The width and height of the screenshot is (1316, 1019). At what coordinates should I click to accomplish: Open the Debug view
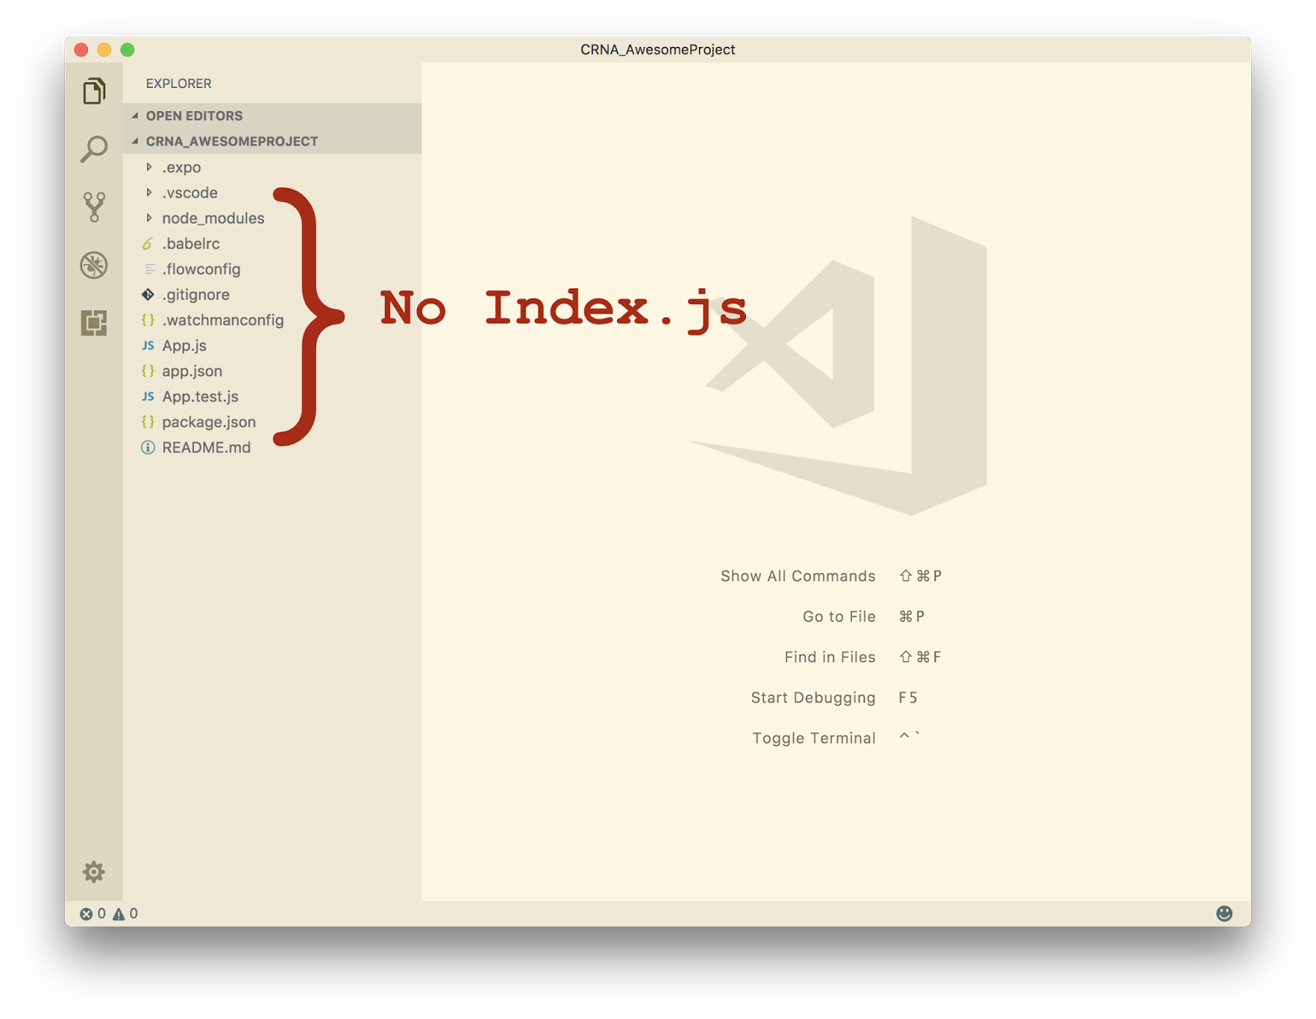click(x=94, y=265)
